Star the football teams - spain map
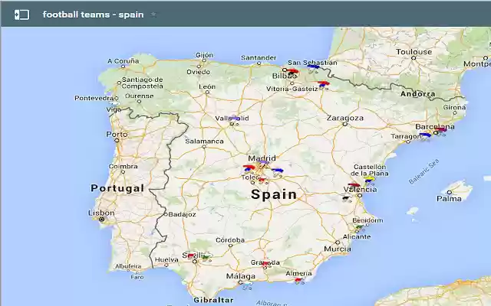The width and height of the screenshot is (491, 306). click(153, 15)
